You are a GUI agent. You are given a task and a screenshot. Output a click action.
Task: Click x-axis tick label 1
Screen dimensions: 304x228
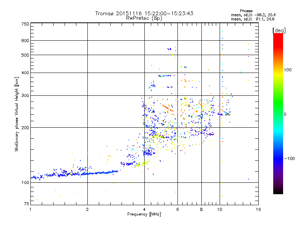tap(30, 209)
